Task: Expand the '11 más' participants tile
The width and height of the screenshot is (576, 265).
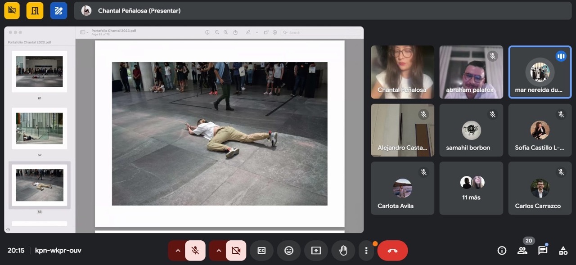Action: [471, 188]
